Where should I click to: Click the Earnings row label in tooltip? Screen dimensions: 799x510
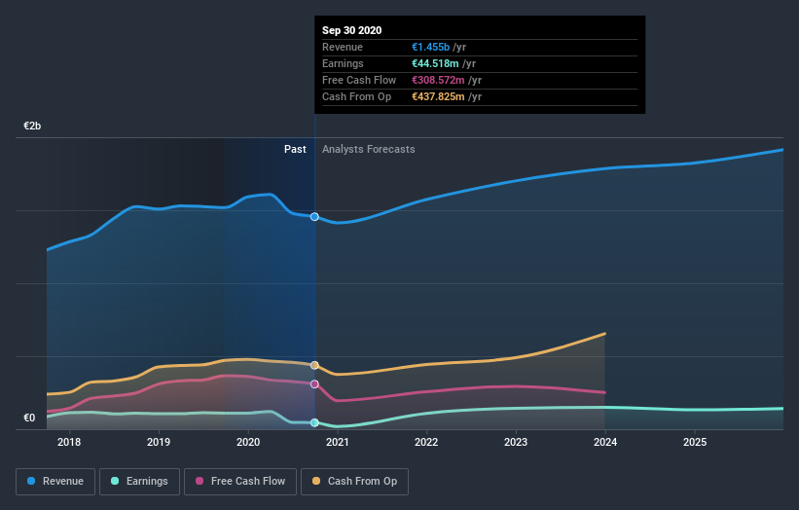(x=343, y=63)
